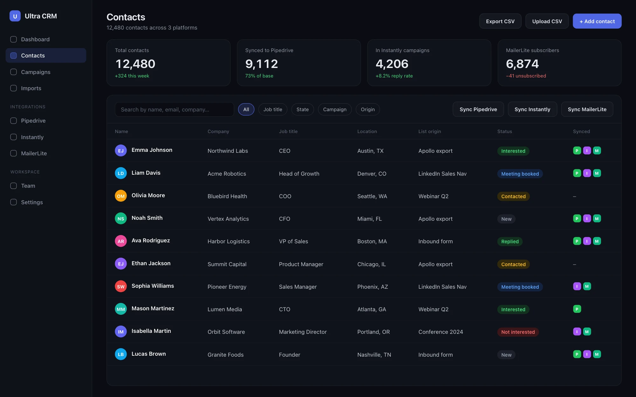The width and height of the screenshot is (636, 397).
Task: Toggle the Origin filter chip
Action: point(368,109)
